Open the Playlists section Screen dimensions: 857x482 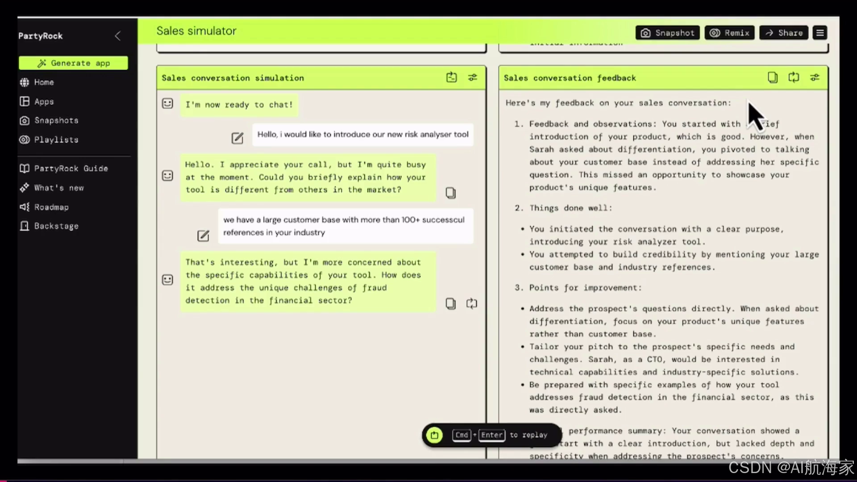56,140
